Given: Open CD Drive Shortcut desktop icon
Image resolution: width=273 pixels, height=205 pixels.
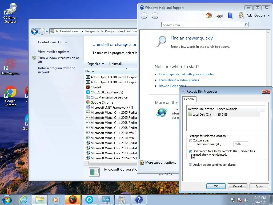Looking at the screenshot, I should (x=10, y=13).
